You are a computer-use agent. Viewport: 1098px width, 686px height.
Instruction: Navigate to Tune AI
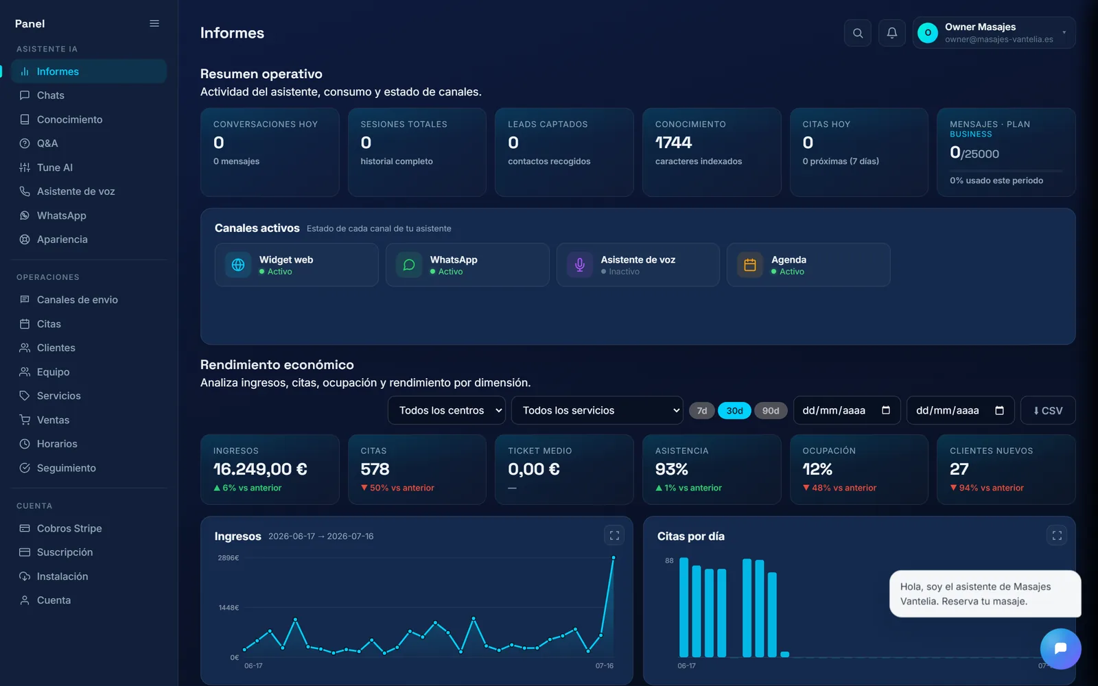[89, 167]
